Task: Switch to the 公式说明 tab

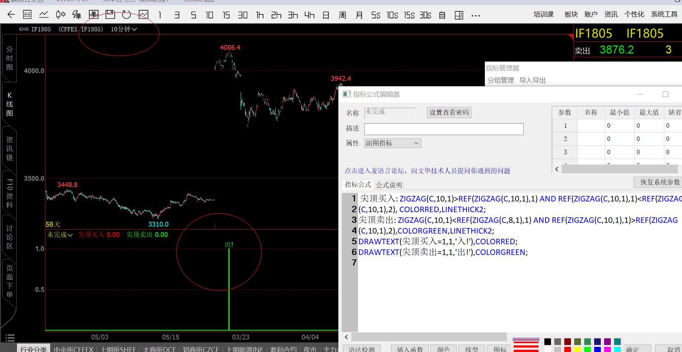Action: pyautogui.click(x=389, y=185)
